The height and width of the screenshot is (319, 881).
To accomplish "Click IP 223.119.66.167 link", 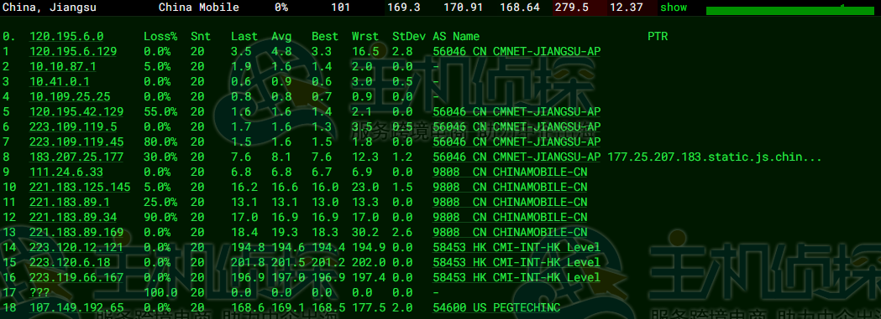I will [76, 278].
